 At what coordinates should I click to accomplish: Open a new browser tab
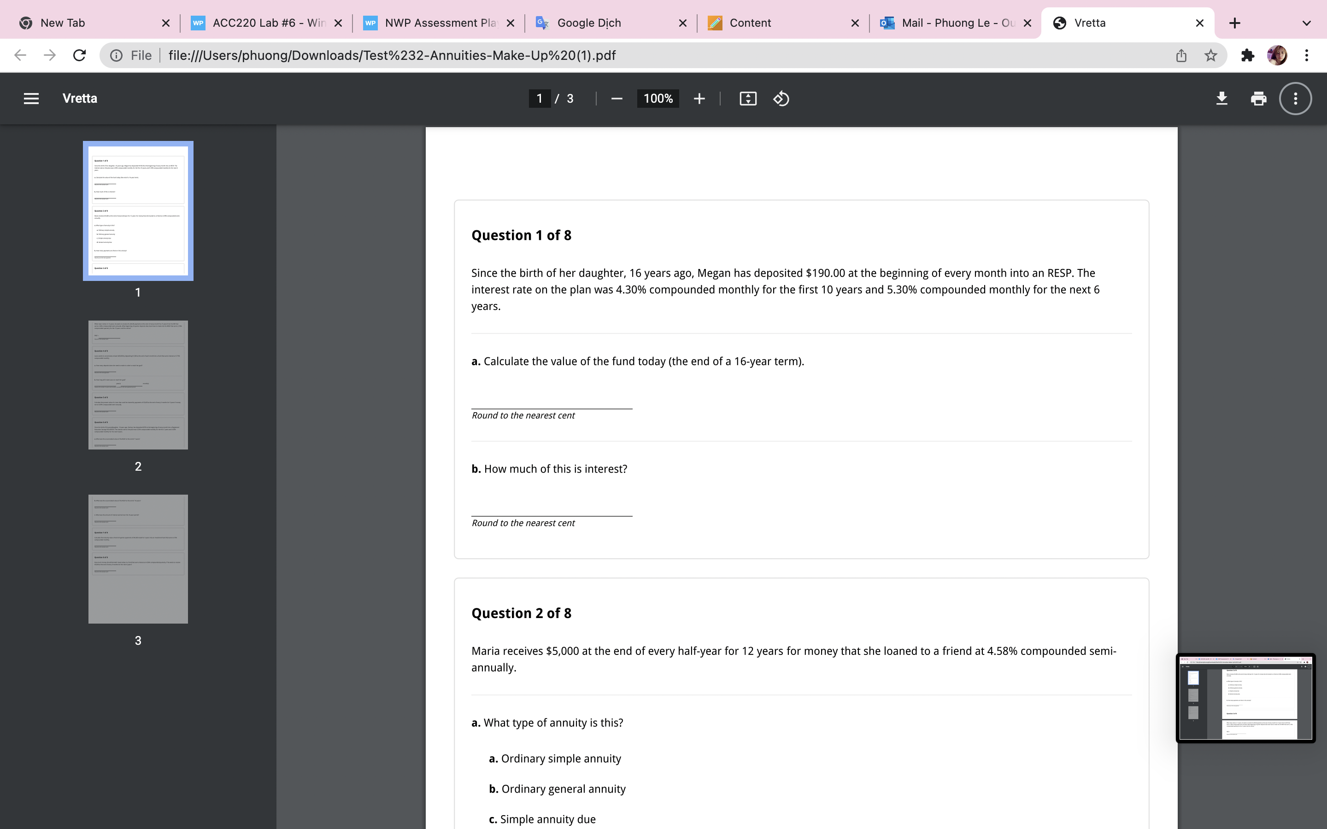point(1235,23)
